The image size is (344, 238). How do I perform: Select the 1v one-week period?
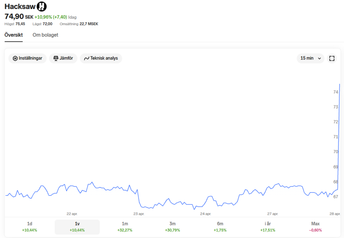[77, 227]
